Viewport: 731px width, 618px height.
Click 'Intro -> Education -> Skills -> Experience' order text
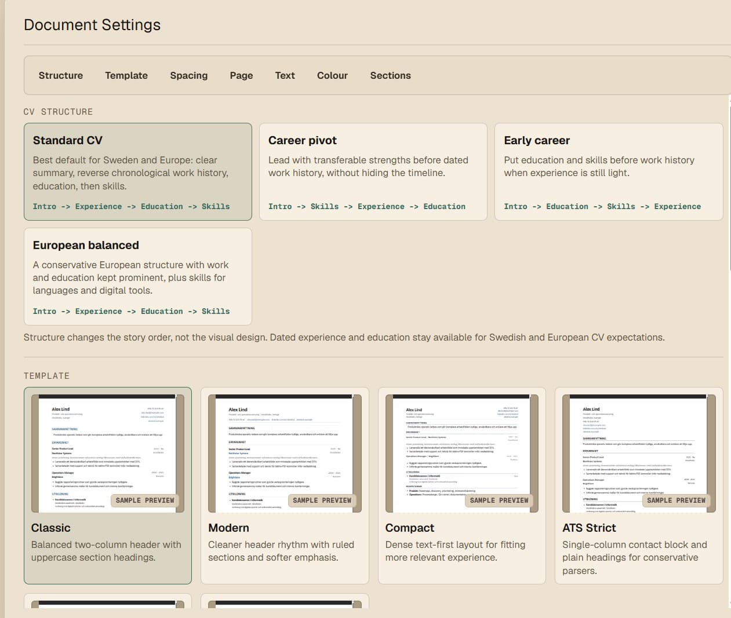click(x=602, y=206)
